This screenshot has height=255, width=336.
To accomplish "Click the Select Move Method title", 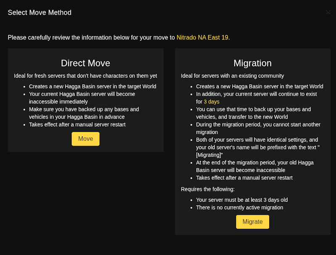I will (x=39, y=13).
